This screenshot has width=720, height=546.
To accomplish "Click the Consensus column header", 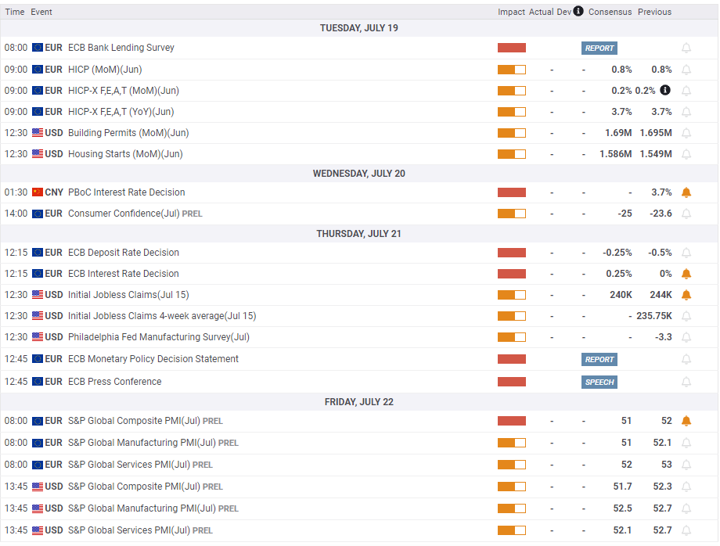I will coord(610,12).
